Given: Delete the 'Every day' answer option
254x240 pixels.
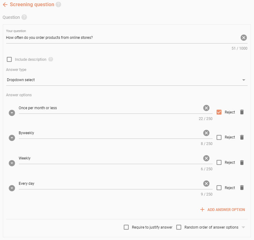Looking at the screenshot, I should (x=242, y=188).
